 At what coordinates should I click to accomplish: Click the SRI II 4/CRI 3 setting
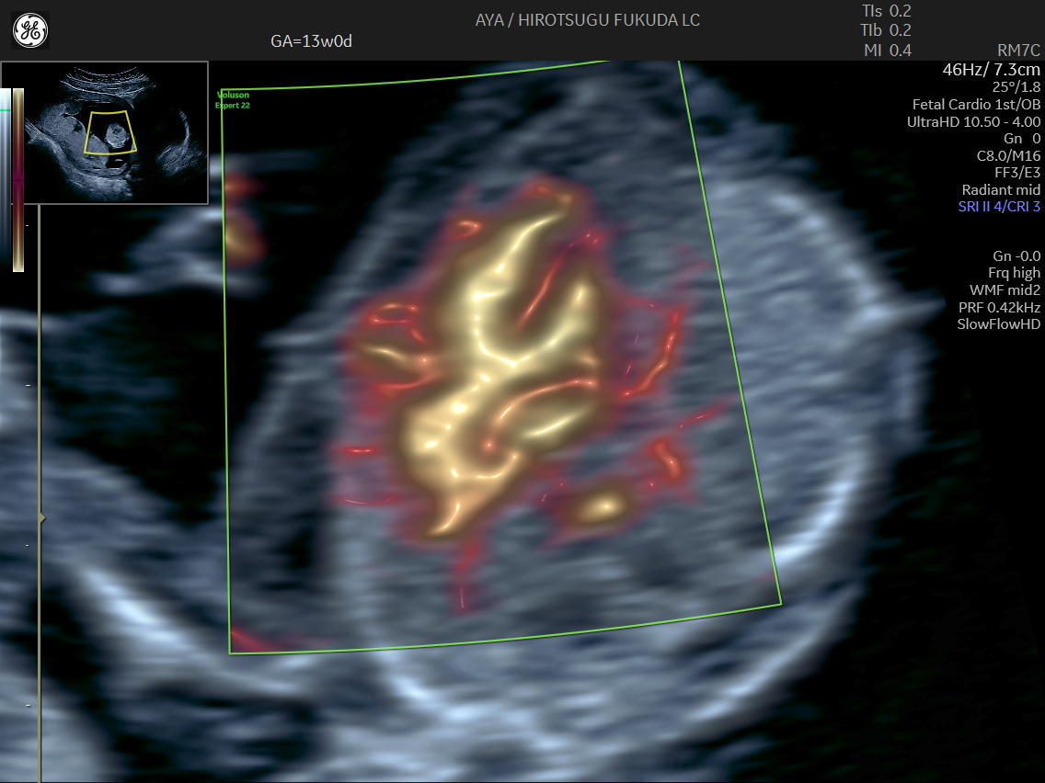pyautogui.click(x=999, y=207)
